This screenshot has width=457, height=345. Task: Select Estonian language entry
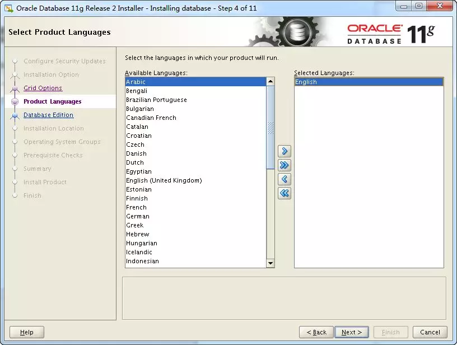click(x=195, y=189)
